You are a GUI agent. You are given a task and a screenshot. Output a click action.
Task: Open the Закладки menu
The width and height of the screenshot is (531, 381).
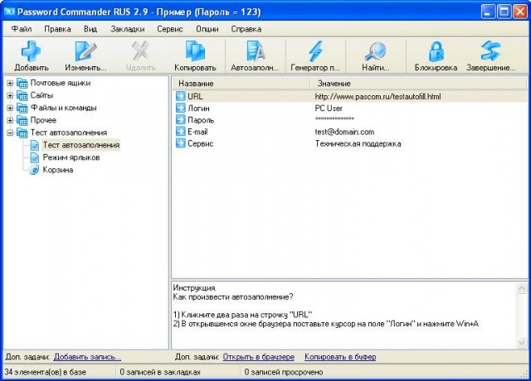tap(127, 28)
